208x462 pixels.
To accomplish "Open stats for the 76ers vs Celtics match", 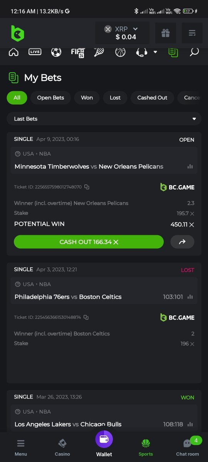I will (190, 297).
